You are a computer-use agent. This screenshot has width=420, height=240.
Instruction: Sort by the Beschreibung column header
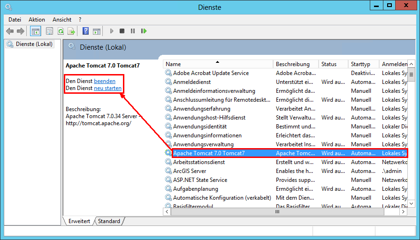coord(296,64)
